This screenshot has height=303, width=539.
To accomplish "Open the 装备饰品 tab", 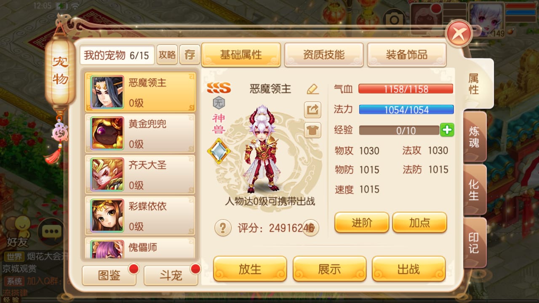I will click(407, 55).
